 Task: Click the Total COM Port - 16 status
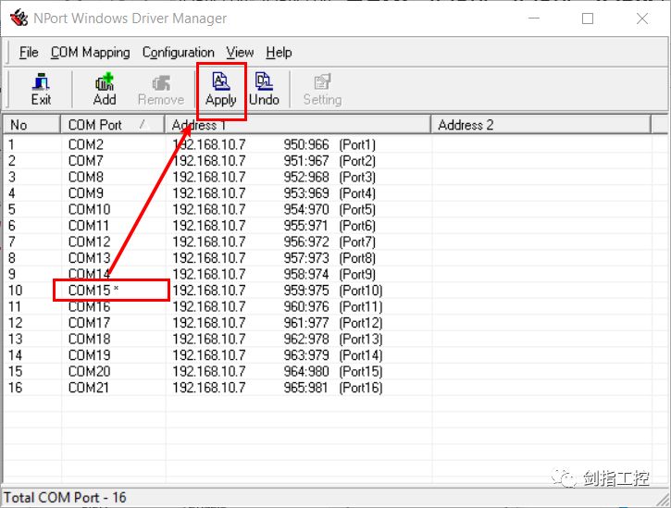tap(65, 497)
